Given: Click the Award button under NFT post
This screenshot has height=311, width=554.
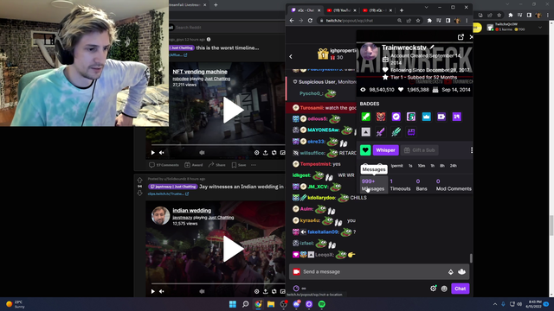Looking at the screenshot, I should pos(194,165).
